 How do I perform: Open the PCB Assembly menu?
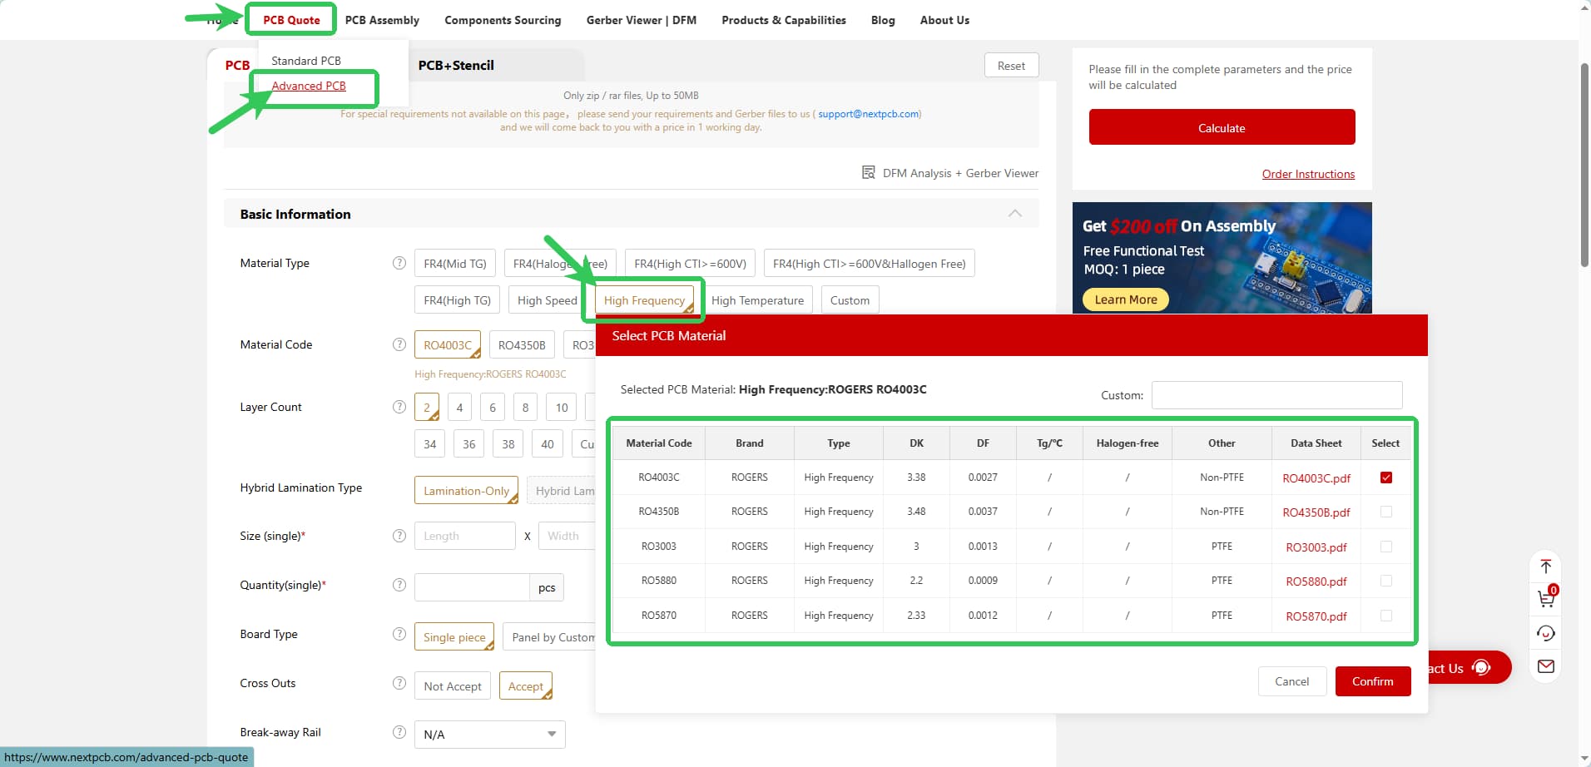coord(382,20)
